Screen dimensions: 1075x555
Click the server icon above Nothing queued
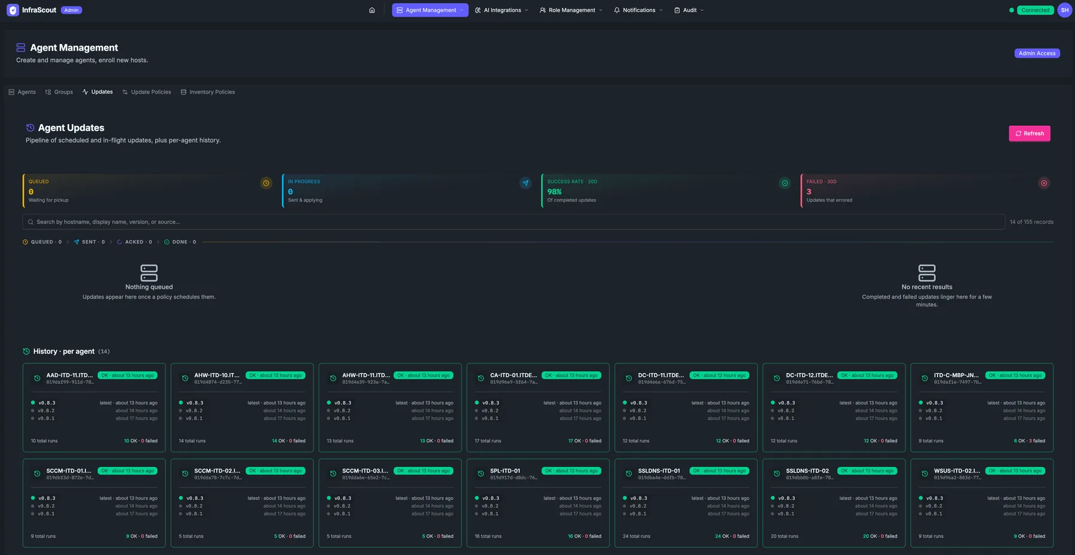click(149, 273)
